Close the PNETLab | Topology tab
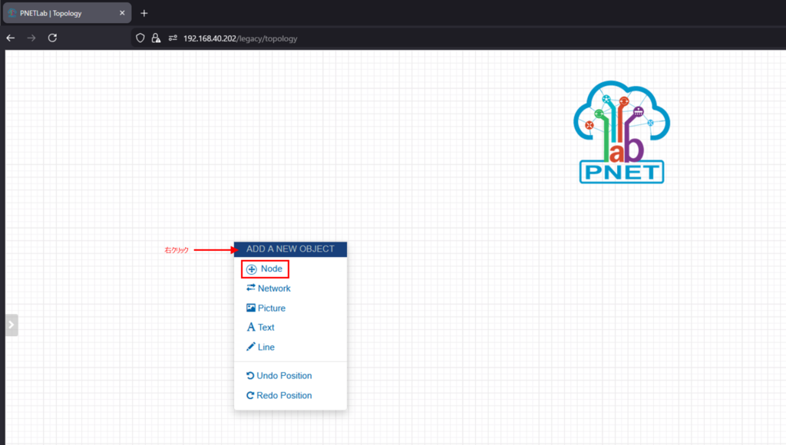 [x=122, y=13]
